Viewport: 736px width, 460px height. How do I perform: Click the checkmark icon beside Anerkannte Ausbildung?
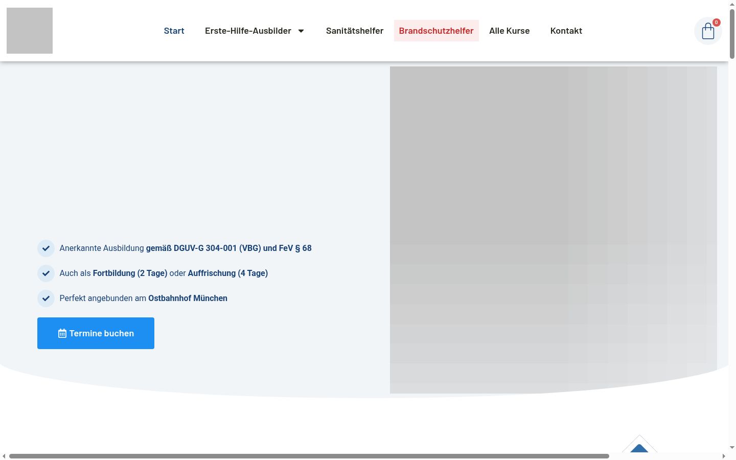tap(46, 248)
